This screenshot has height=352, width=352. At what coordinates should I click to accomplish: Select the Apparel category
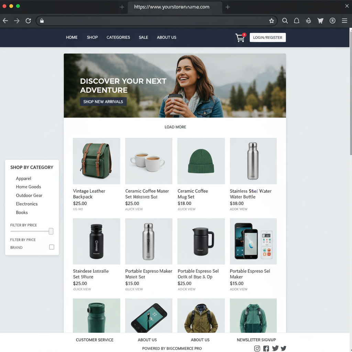click(24, 178)
